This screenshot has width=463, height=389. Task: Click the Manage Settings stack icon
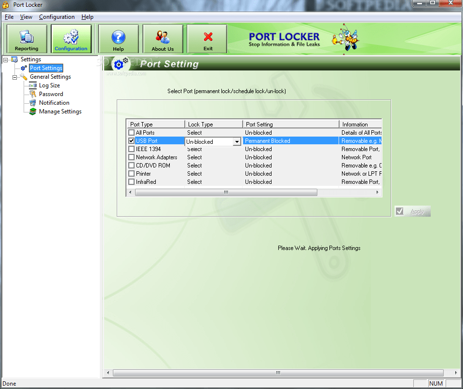pyautogui.click(x=33, y=111)
